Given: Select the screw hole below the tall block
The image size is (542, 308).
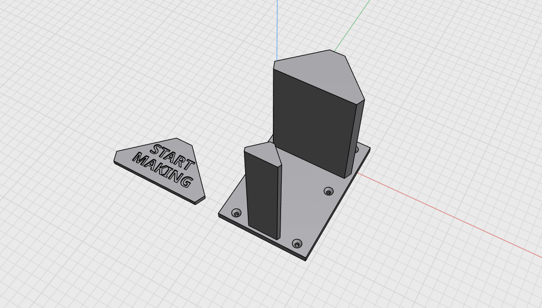Looking at the screenshot, I should [x=328, y=191].
